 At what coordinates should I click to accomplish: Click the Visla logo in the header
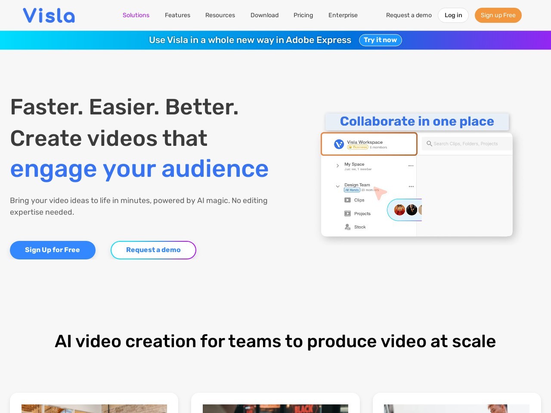coord(49,15)
